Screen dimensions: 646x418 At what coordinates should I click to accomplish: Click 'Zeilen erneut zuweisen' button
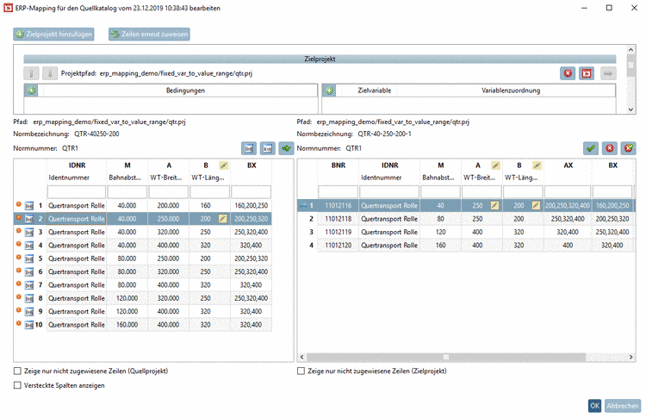(x=149, y=34)
